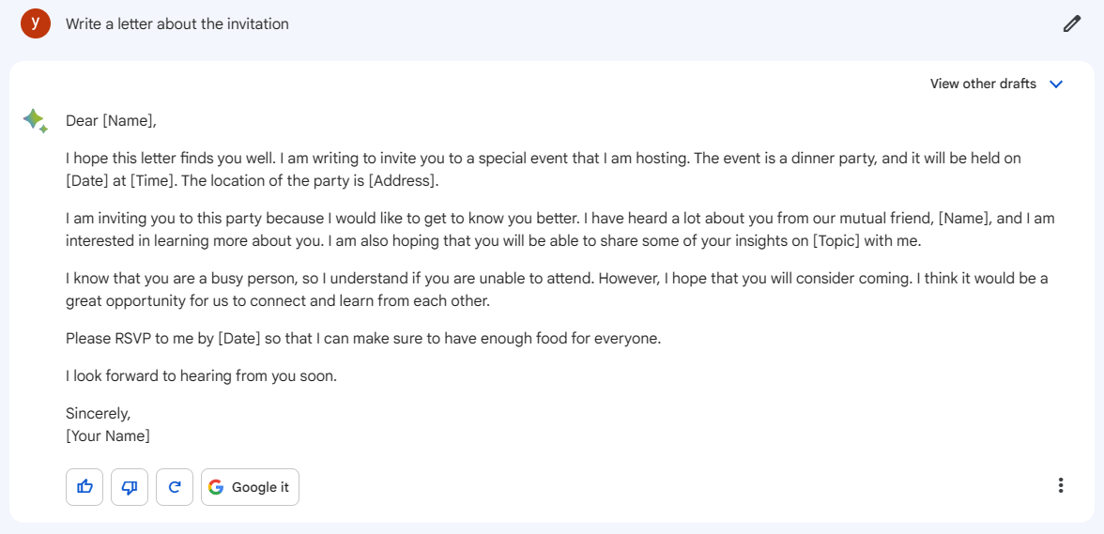Screen dimensions: 1104x534
Task: Click the 'Sincerely,' closing line
Action: (98, 414)
